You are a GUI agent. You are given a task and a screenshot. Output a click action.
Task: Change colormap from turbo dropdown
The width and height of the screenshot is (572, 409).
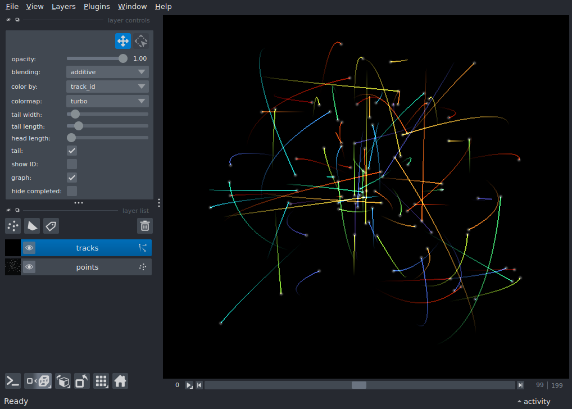pos(107,101)
